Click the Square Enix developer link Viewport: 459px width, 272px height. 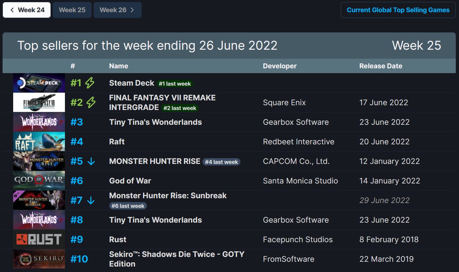coord(284,103)
